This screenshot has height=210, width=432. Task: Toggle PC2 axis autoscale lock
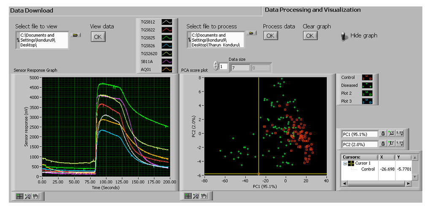click(383, 144)
